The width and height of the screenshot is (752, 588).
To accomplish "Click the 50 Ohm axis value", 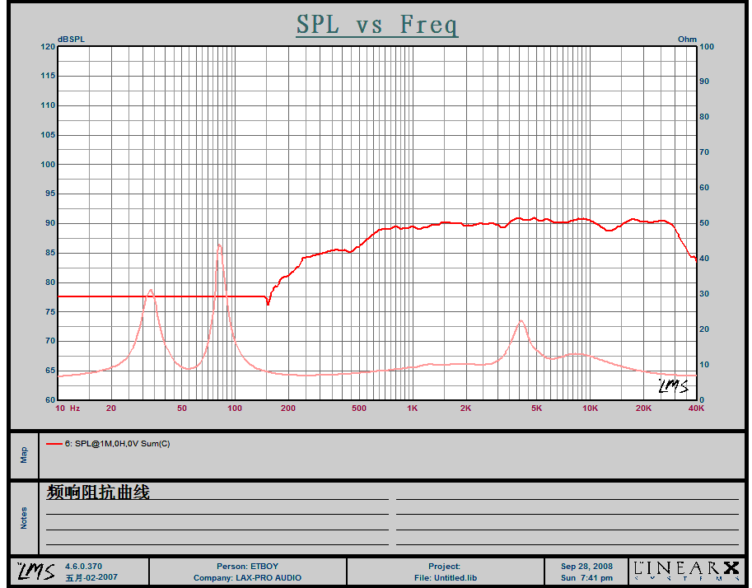I will [704, 223].
